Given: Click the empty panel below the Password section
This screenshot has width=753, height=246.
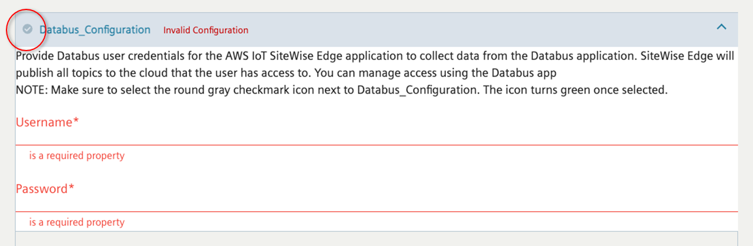Looking at the screenshot, I should point(376,238).
